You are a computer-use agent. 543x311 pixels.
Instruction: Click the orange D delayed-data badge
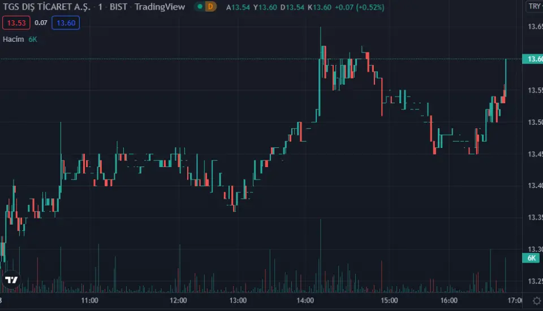tap(210, 7)
